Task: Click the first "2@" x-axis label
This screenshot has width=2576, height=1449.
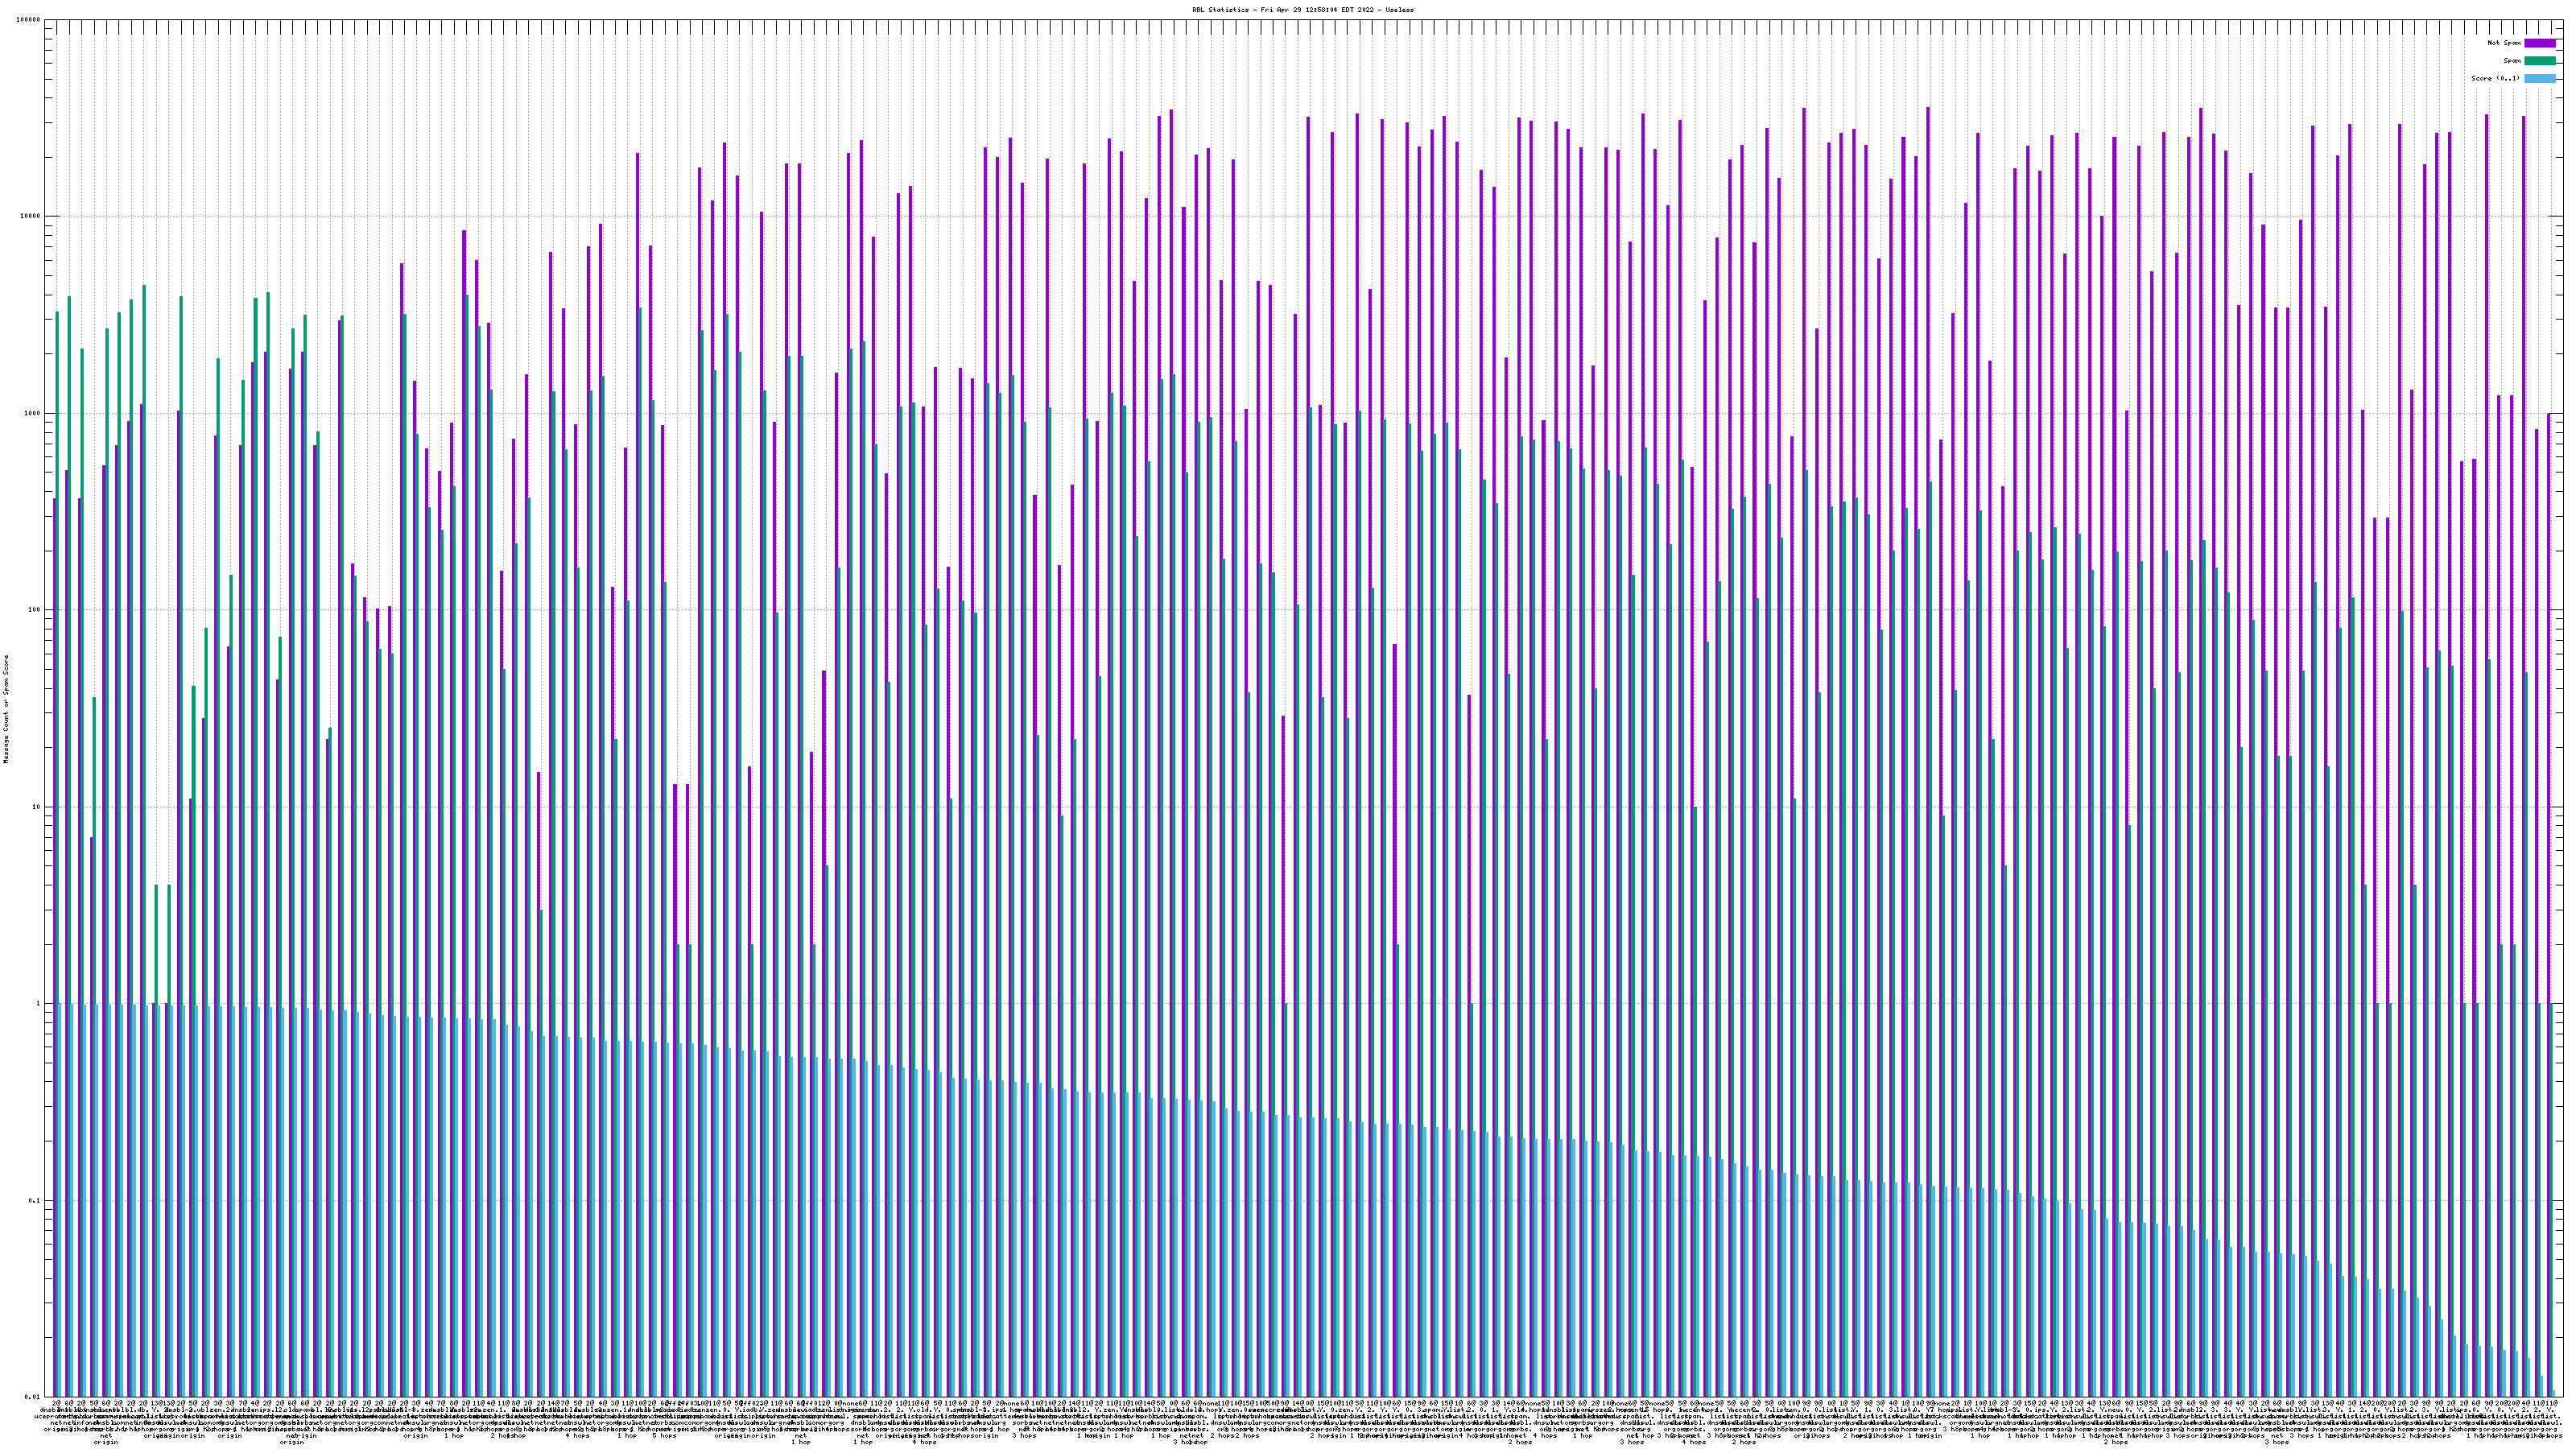Action: coord(56,1404)
